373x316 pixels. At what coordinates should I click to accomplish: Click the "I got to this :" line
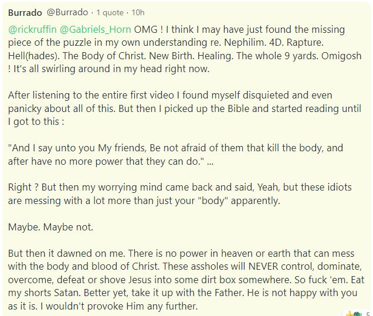tap(36, 121)
